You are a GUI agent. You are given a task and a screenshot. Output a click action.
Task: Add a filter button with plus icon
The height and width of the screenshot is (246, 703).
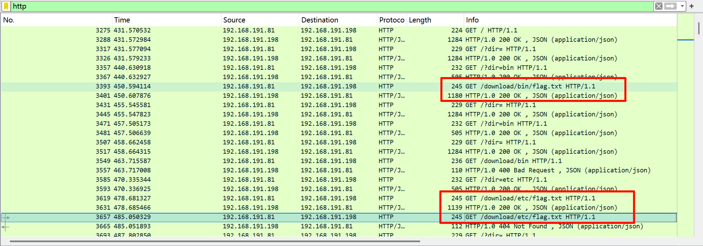(x=692, y=6)
